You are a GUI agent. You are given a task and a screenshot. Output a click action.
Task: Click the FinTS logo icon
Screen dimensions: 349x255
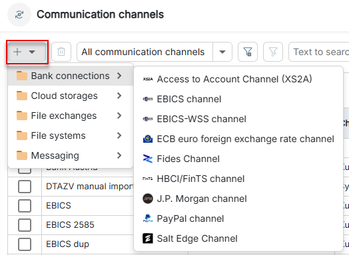(x=148, y=179)
